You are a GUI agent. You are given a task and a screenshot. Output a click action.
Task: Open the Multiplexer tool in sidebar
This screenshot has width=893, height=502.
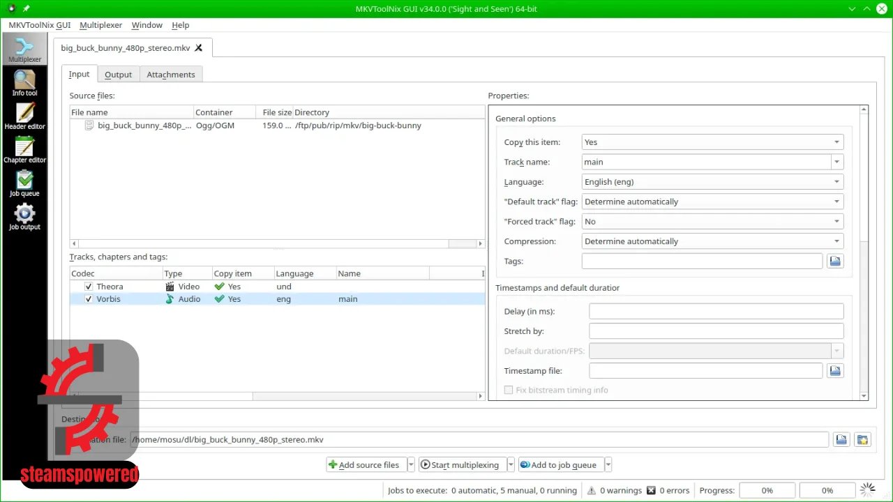pos(24,50)
